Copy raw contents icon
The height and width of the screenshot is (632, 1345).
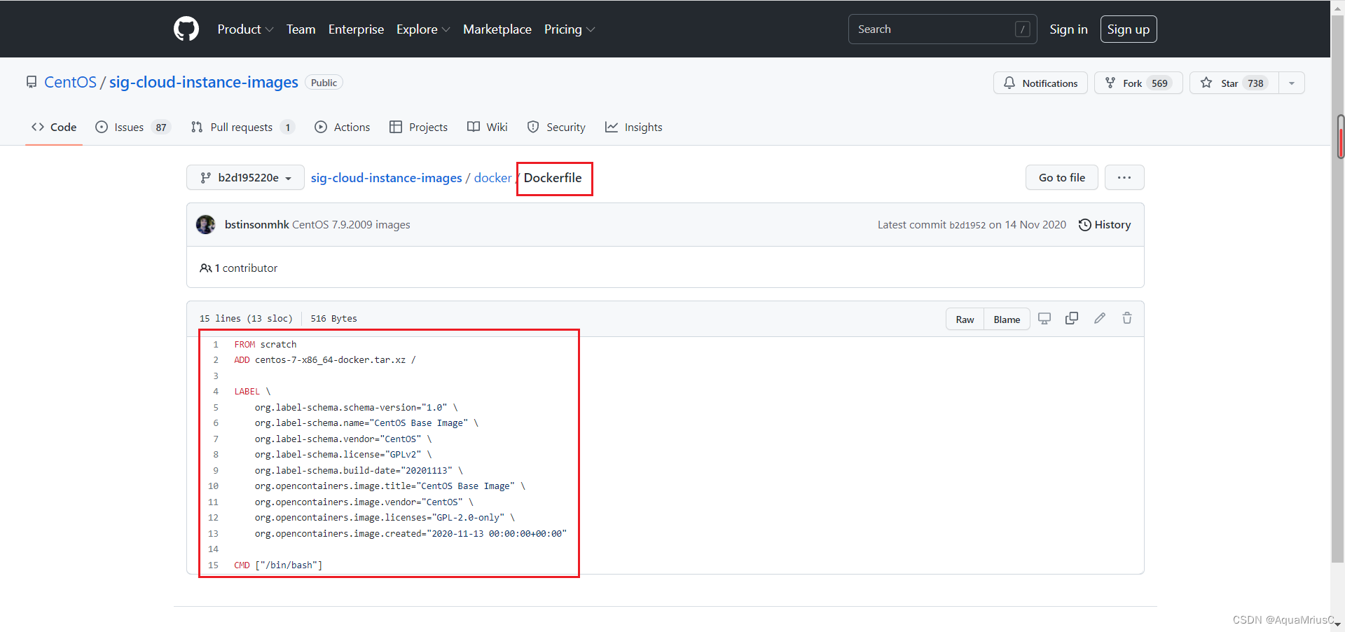(x=1072, y=318)
